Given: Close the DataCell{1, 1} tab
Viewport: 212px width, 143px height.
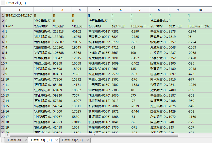Looking at the screenshot, I should 57,140.
